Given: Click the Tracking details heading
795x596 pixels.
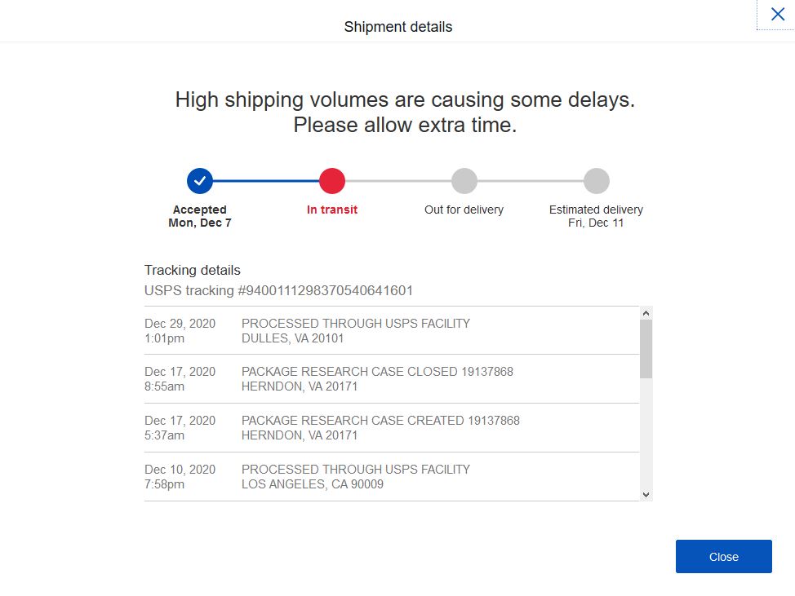Looking at the screenshot, I should [x=192, y=270].
